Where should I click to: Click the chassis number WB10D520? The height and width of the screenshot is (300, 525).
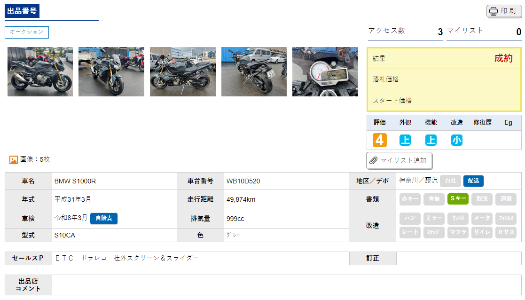(x=243, y=181)
